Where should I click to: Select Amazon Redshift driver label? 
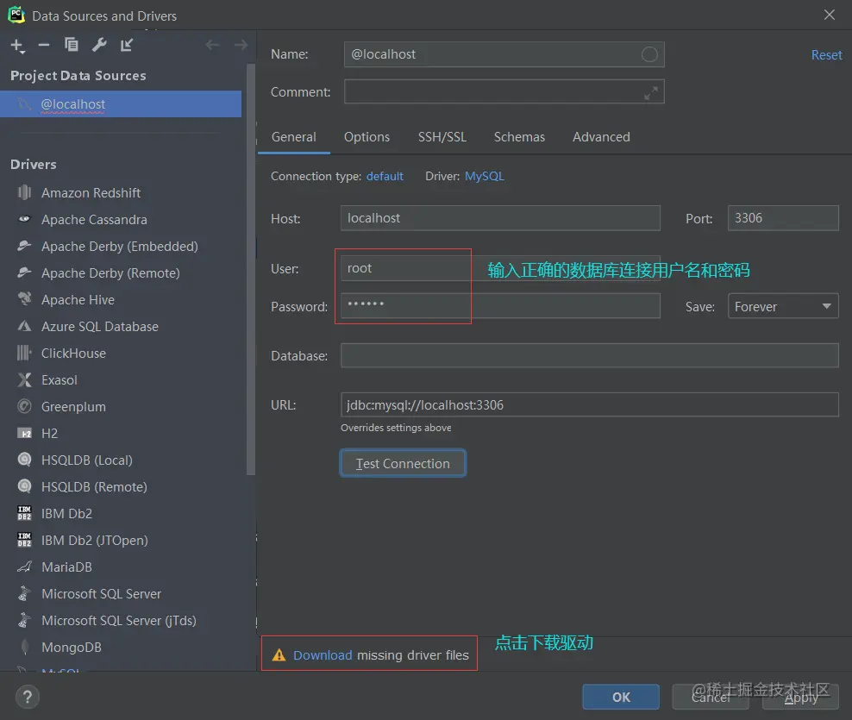[x=91, y=193]
